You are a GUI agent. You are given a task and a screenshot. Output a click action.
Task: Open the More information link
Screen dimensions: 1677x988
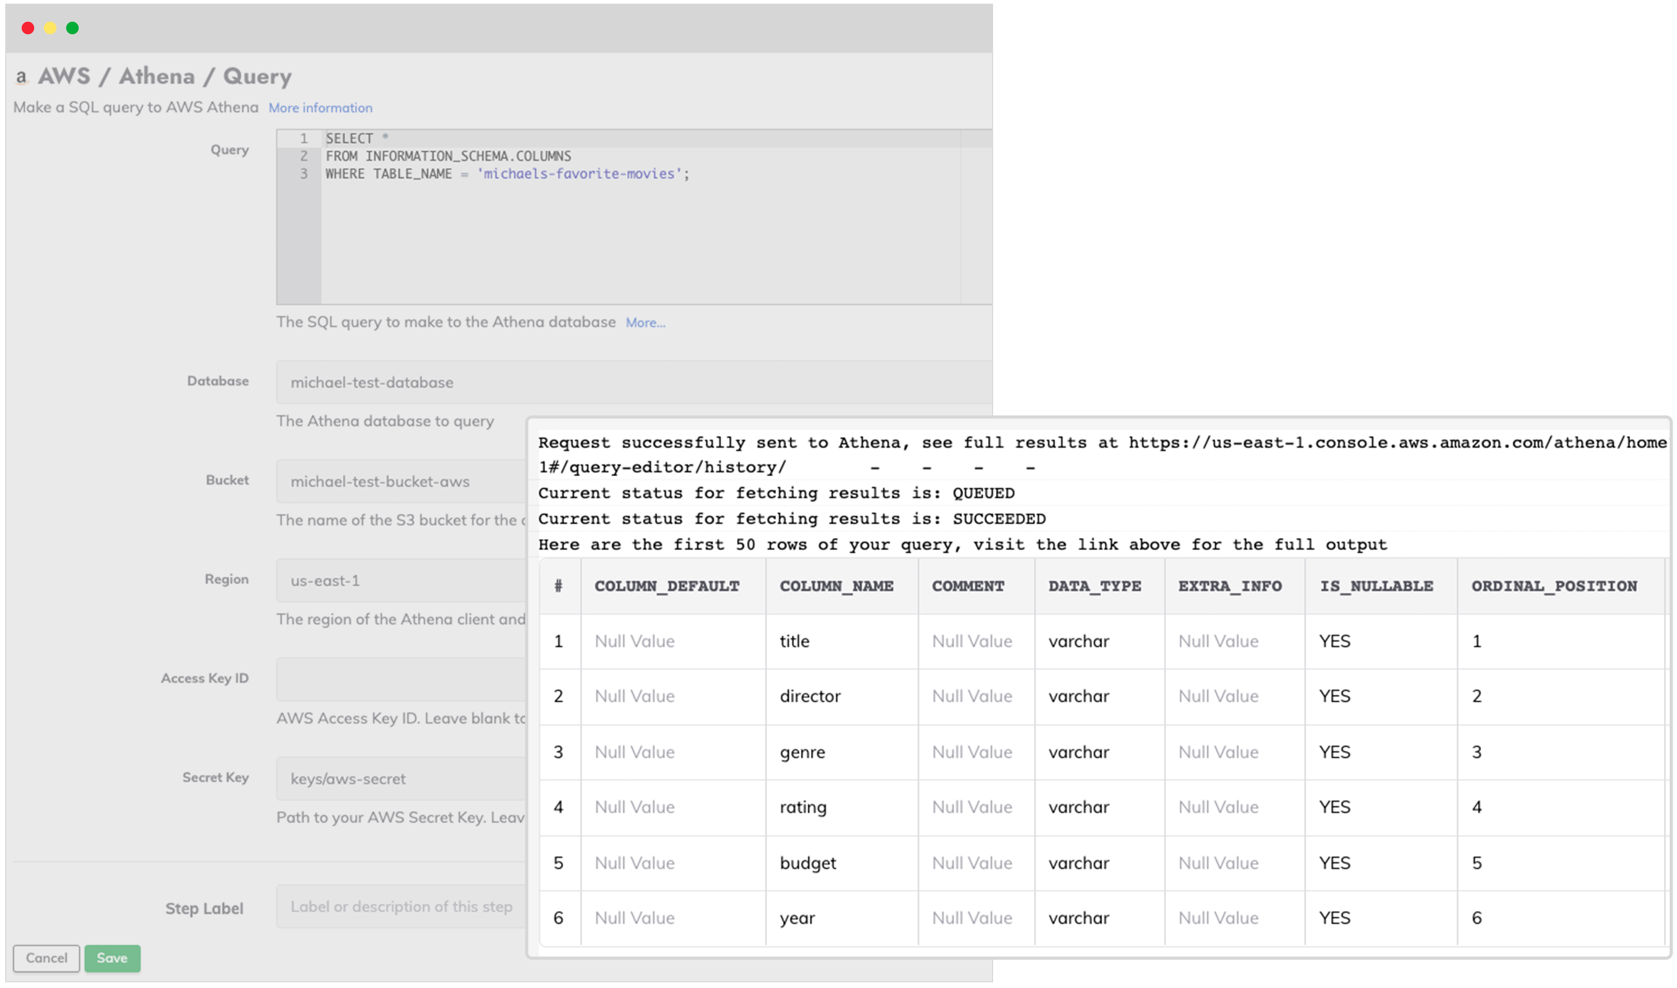point(320,108)
